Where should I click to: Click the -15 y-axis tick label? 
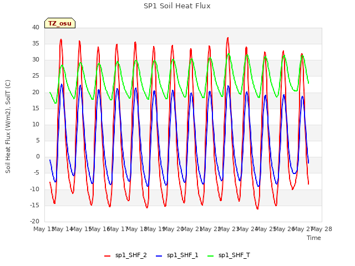point(34,205)
